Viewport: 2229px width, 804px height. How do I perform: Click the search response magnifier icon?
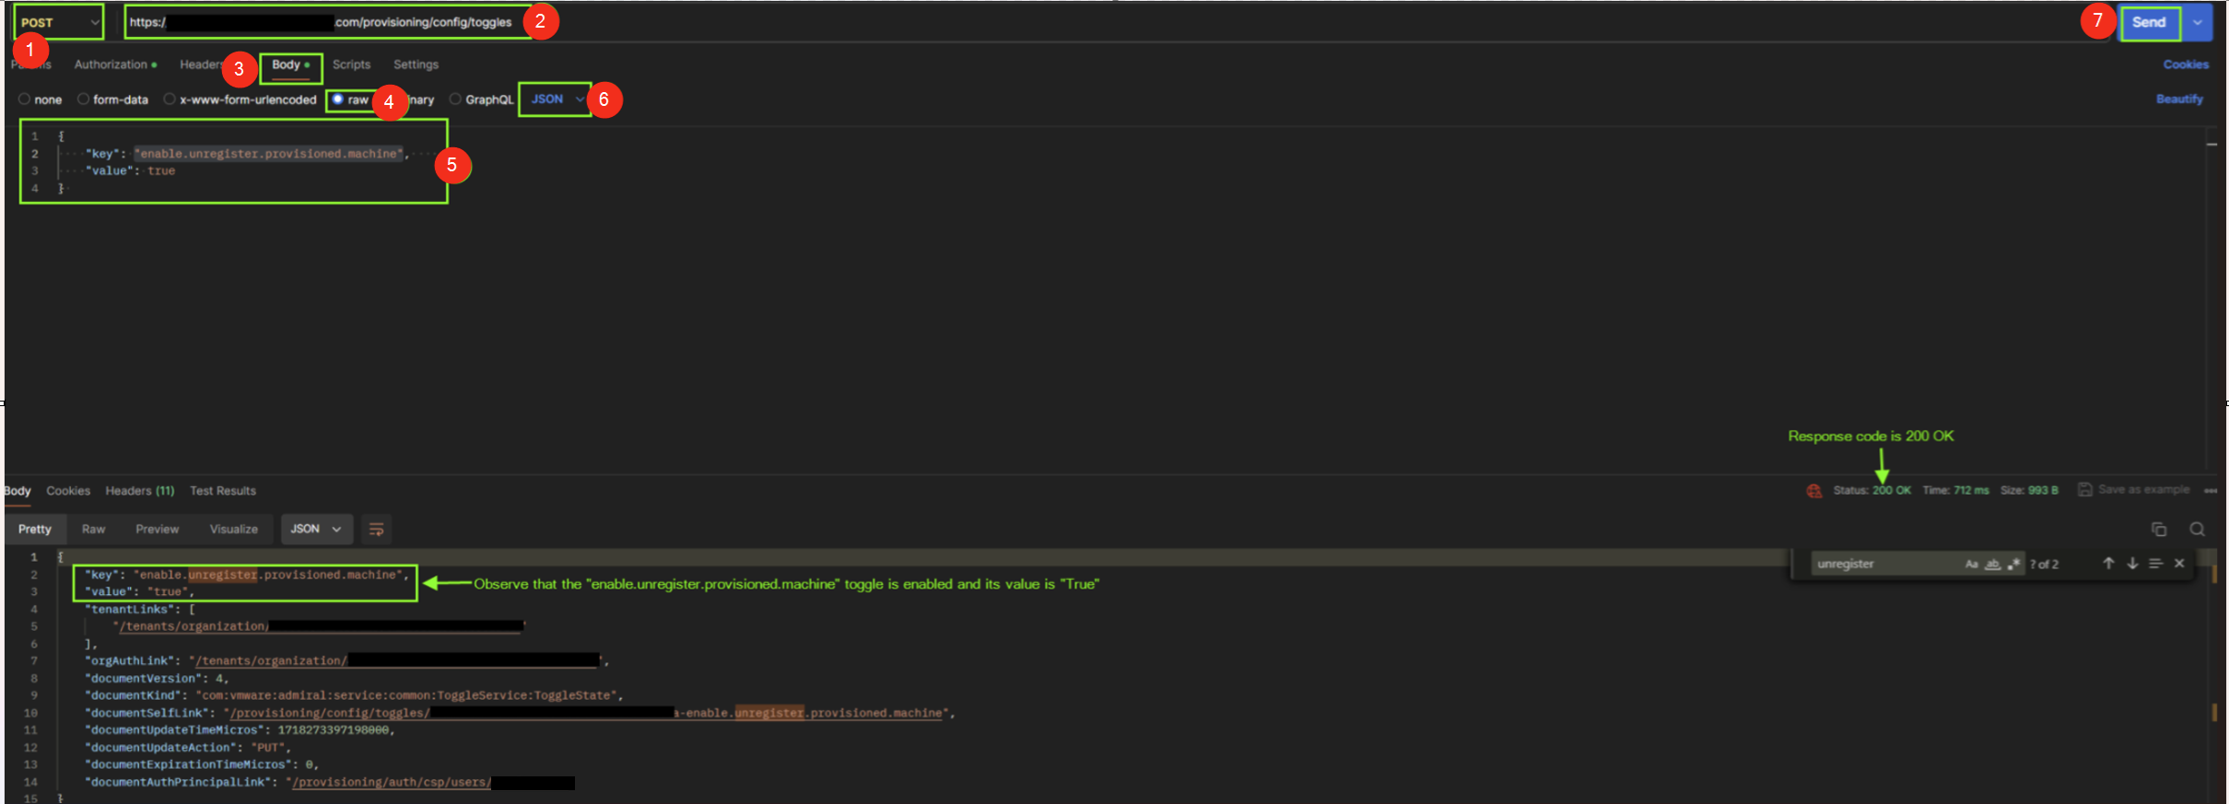[2197, 530]
